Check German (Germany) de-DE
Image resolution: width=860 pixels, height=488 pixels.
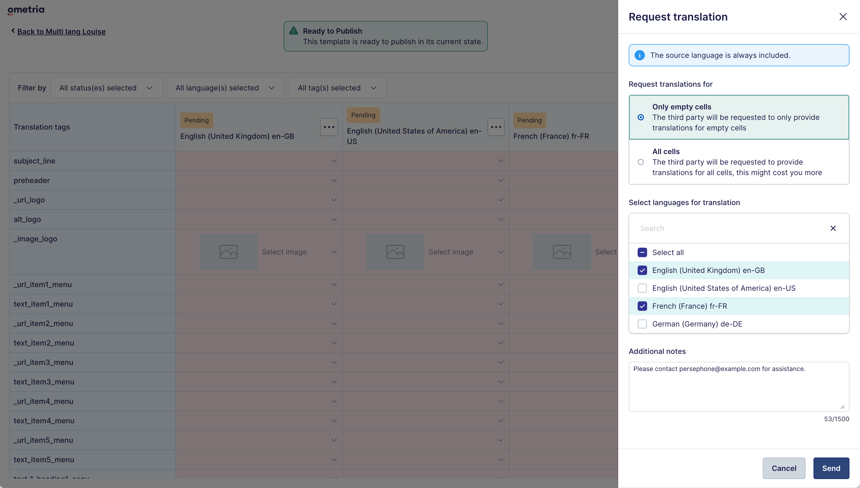pos(642,324)
